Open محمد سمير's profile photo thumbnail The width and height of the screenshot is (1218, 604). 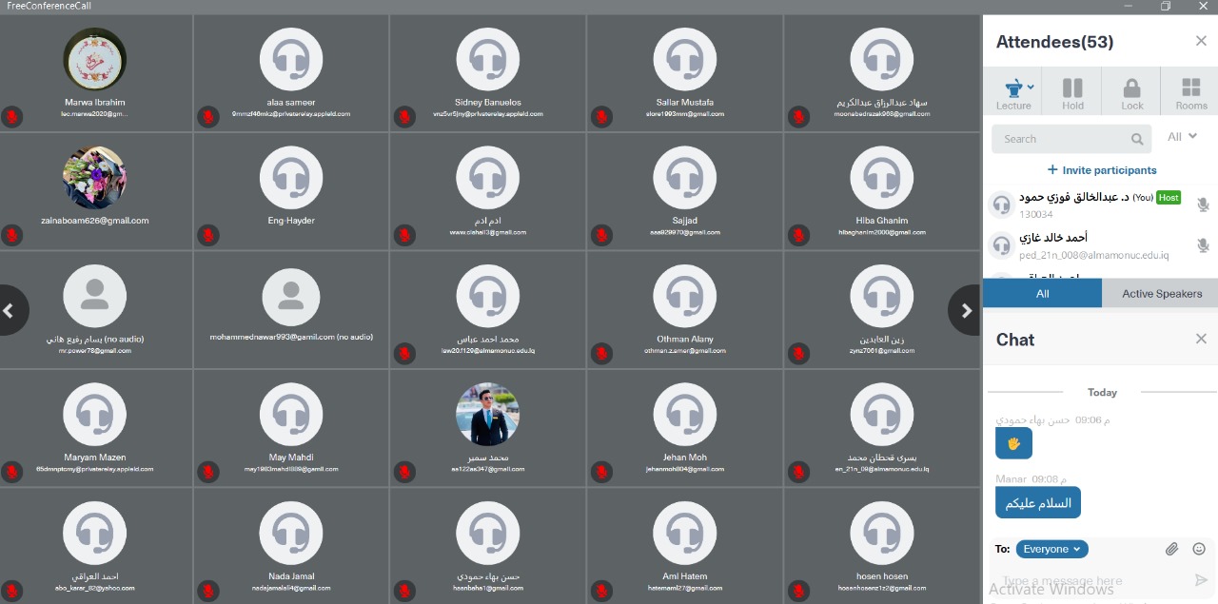point(488,415)
